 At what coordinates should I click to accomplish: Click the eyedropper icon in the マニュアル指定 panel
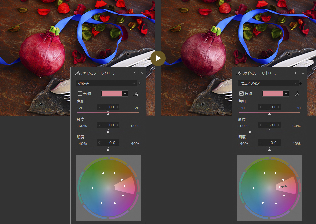point(297,94)
